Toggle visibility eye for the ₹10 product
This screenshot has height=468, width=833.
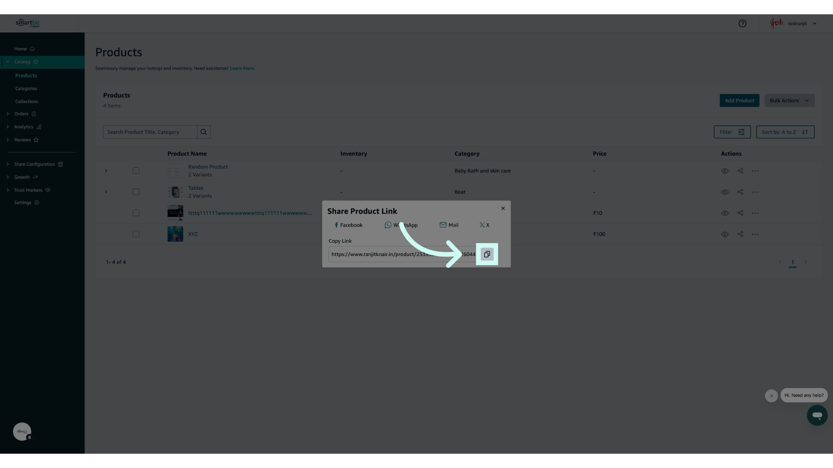(x=725, y=213)
